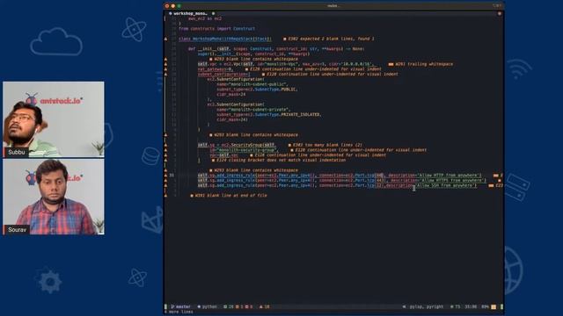
Task: Click the gutter warning on the subnet_configuration line
Action: pyautogui.click(x=166, y=74)
